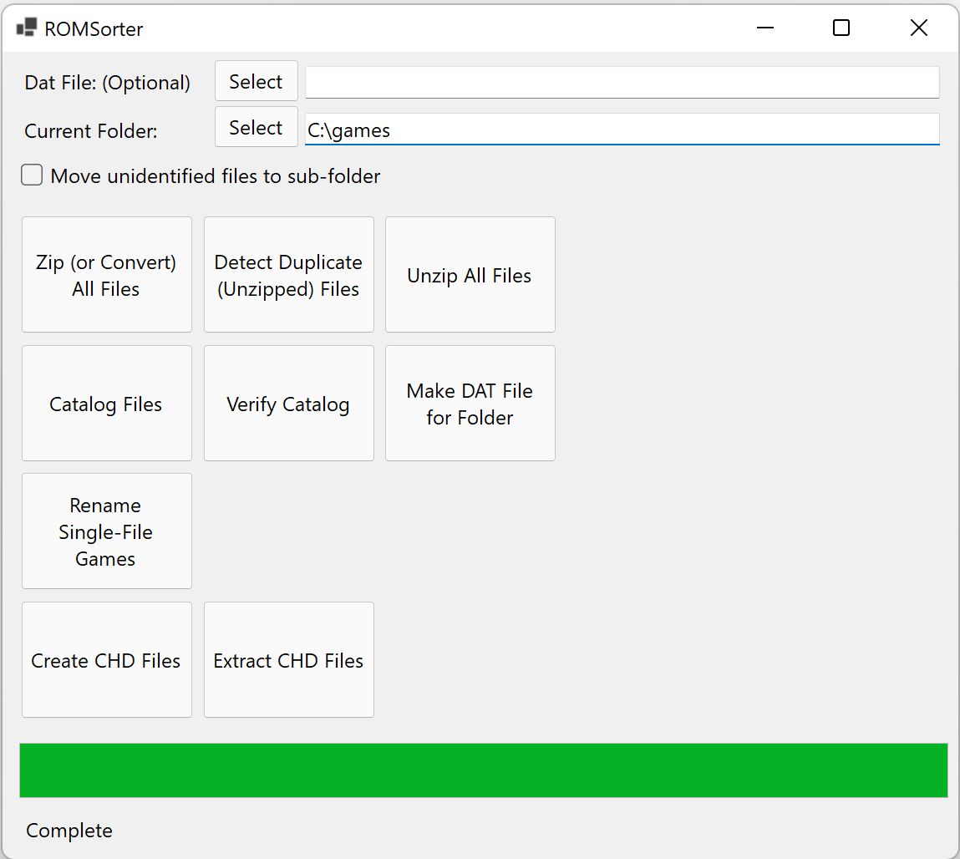Launch Catalog Files action
Image resolution: width=960 pixels, height=859 pixels.
[106, 404]
